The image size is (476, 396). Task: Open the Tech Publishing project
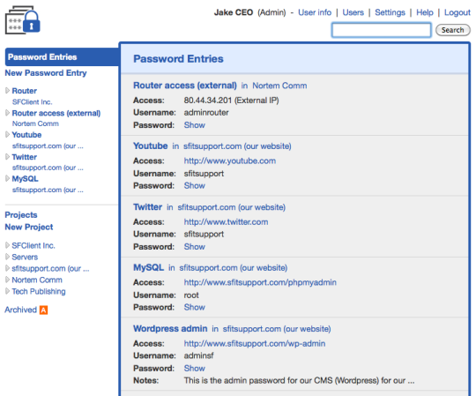click(39, 292)
